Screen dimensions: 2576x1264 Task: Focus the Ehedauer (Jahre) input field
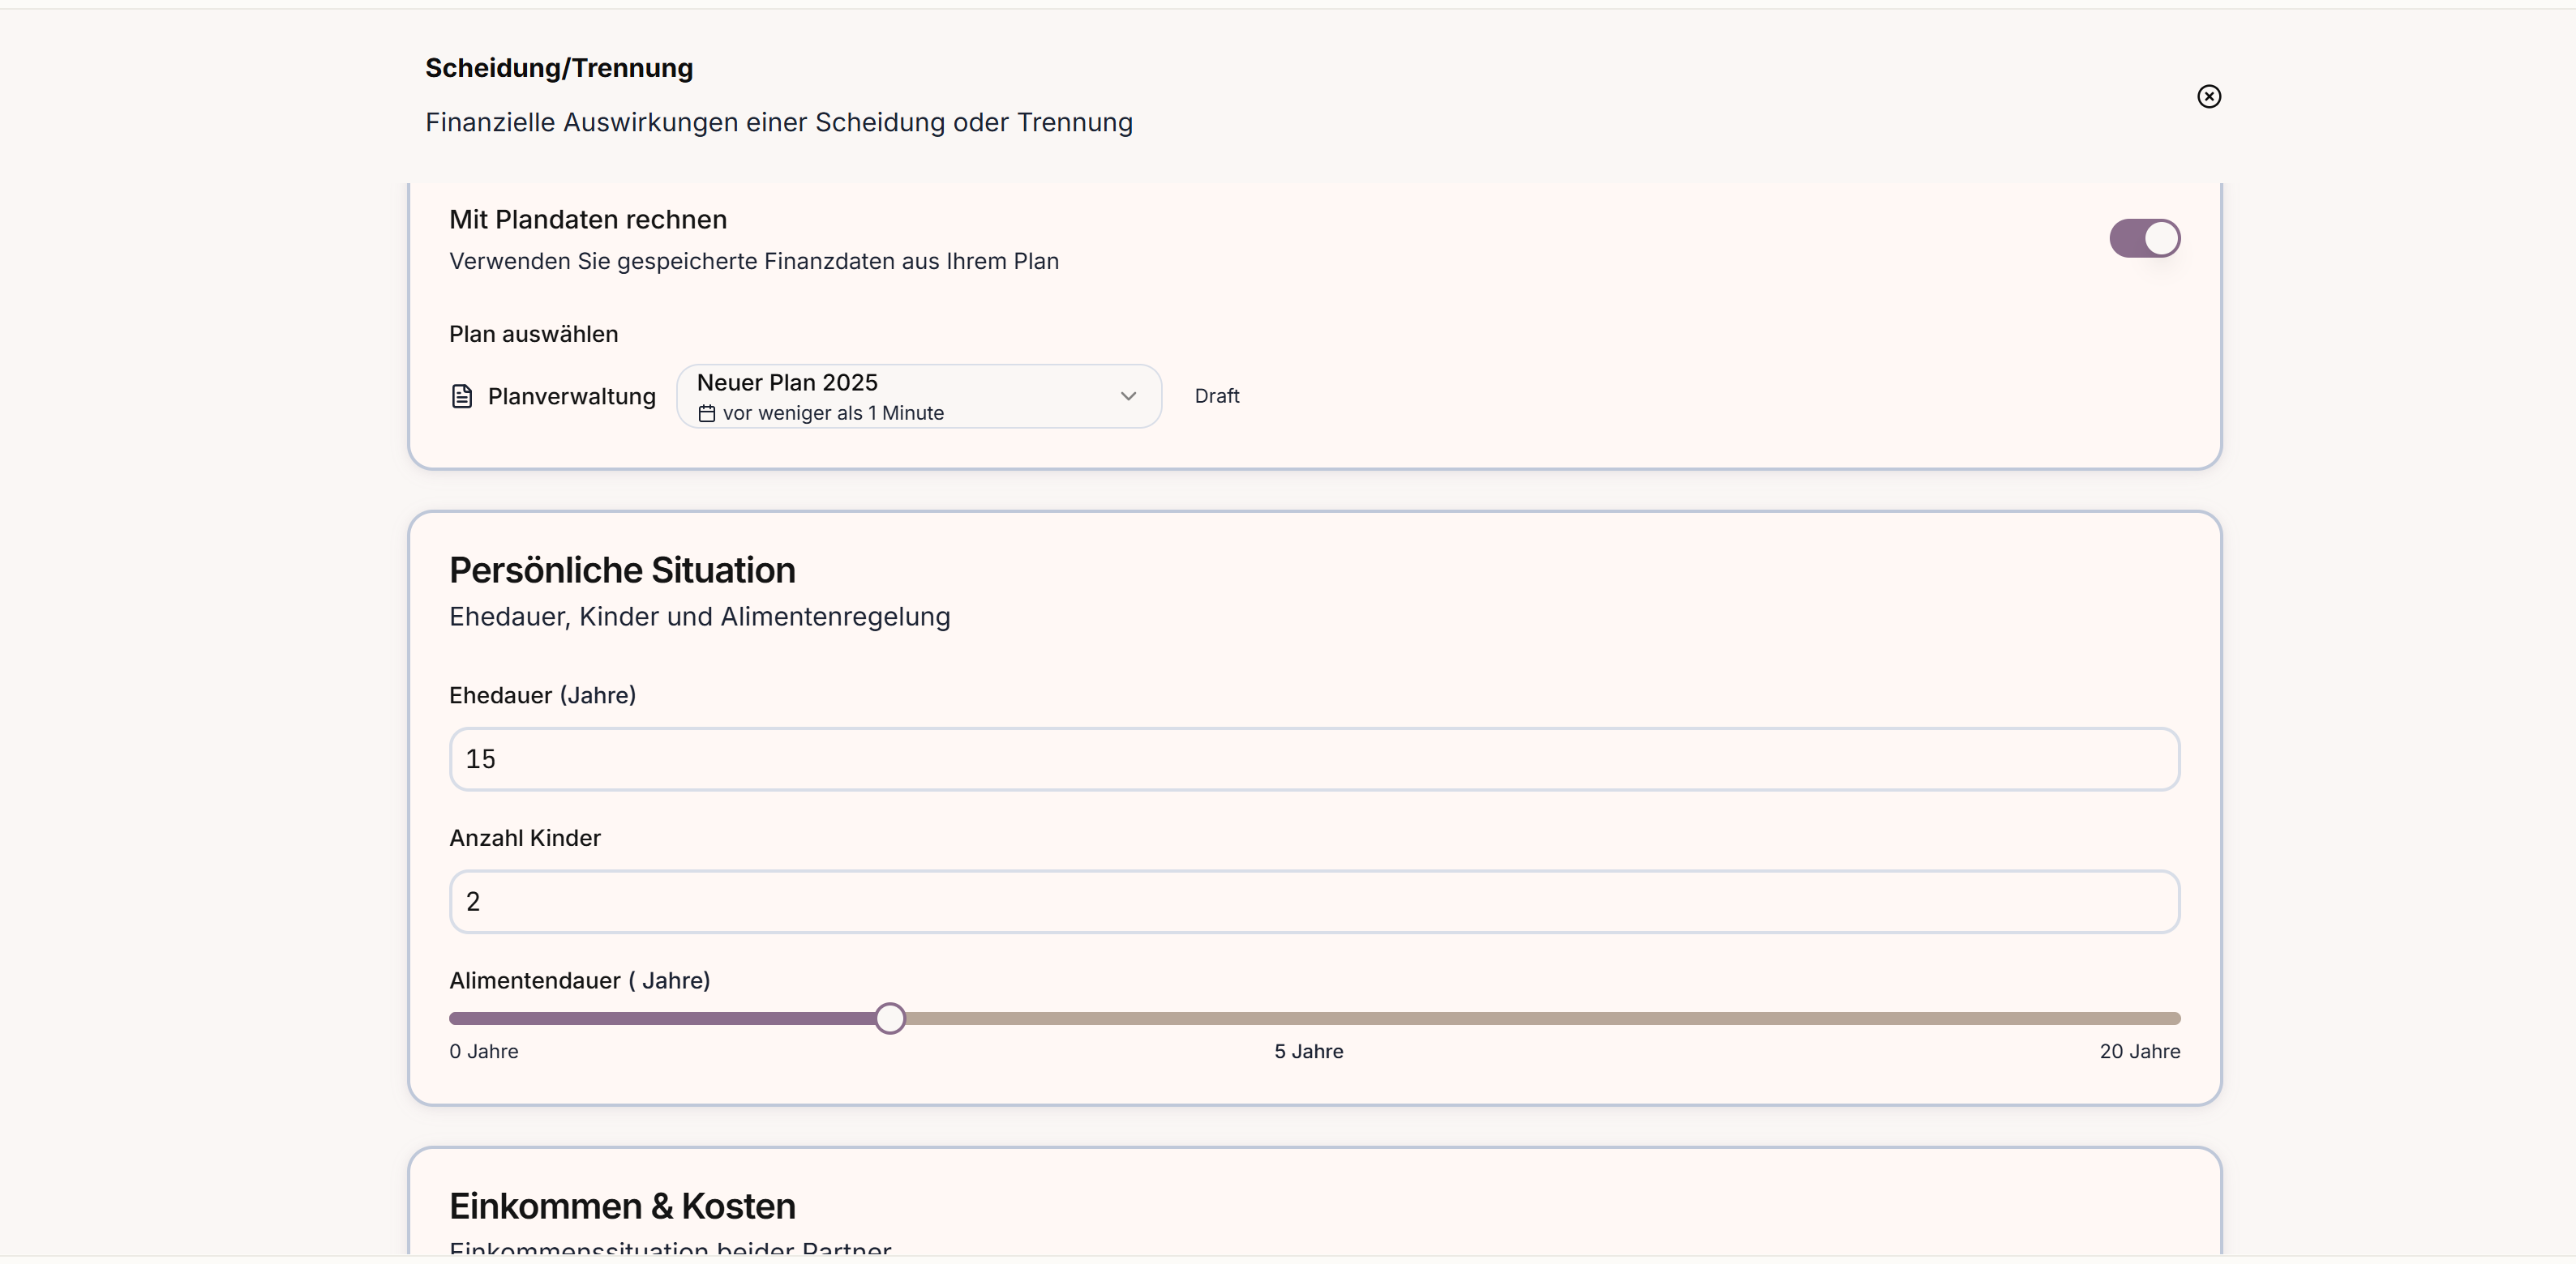click(x=1313, y=759)
